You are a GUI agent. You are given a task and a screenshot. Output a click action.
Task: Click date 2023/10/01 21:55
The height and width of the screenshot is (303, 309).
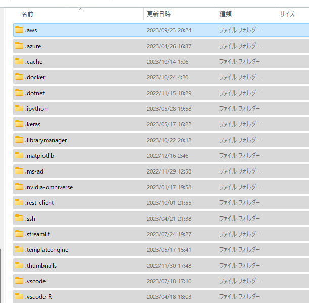point(169,203)
